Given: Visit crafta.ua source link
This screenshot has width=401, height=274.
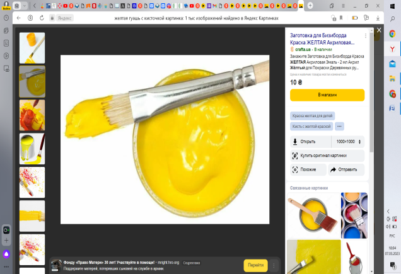Looking at the screenshot, I should (303, 49).
